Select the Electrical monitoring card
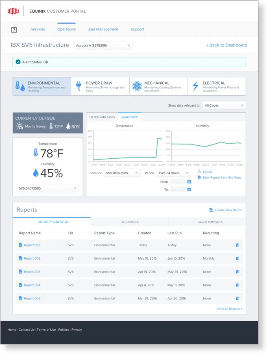Image resolution: width=268 pixels, height=354 pixels. tap(217, 86)
